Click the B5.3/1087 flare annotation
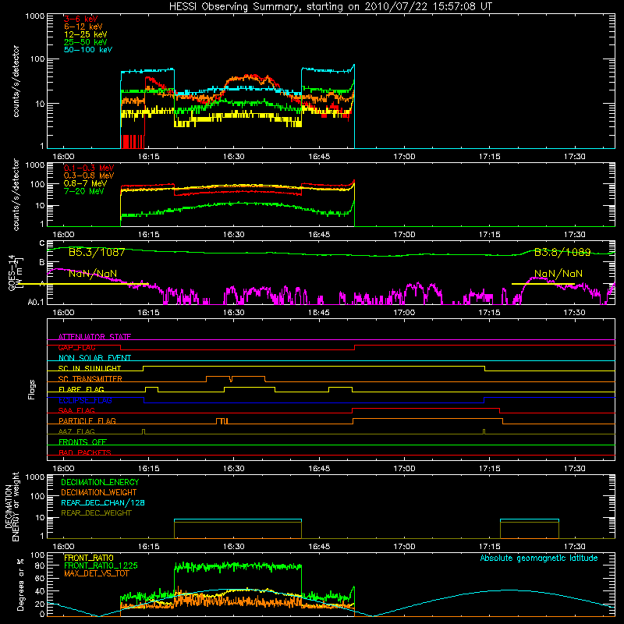Image resolution: width=624 pixels, height=624 pixels. [x=97, y=252]
